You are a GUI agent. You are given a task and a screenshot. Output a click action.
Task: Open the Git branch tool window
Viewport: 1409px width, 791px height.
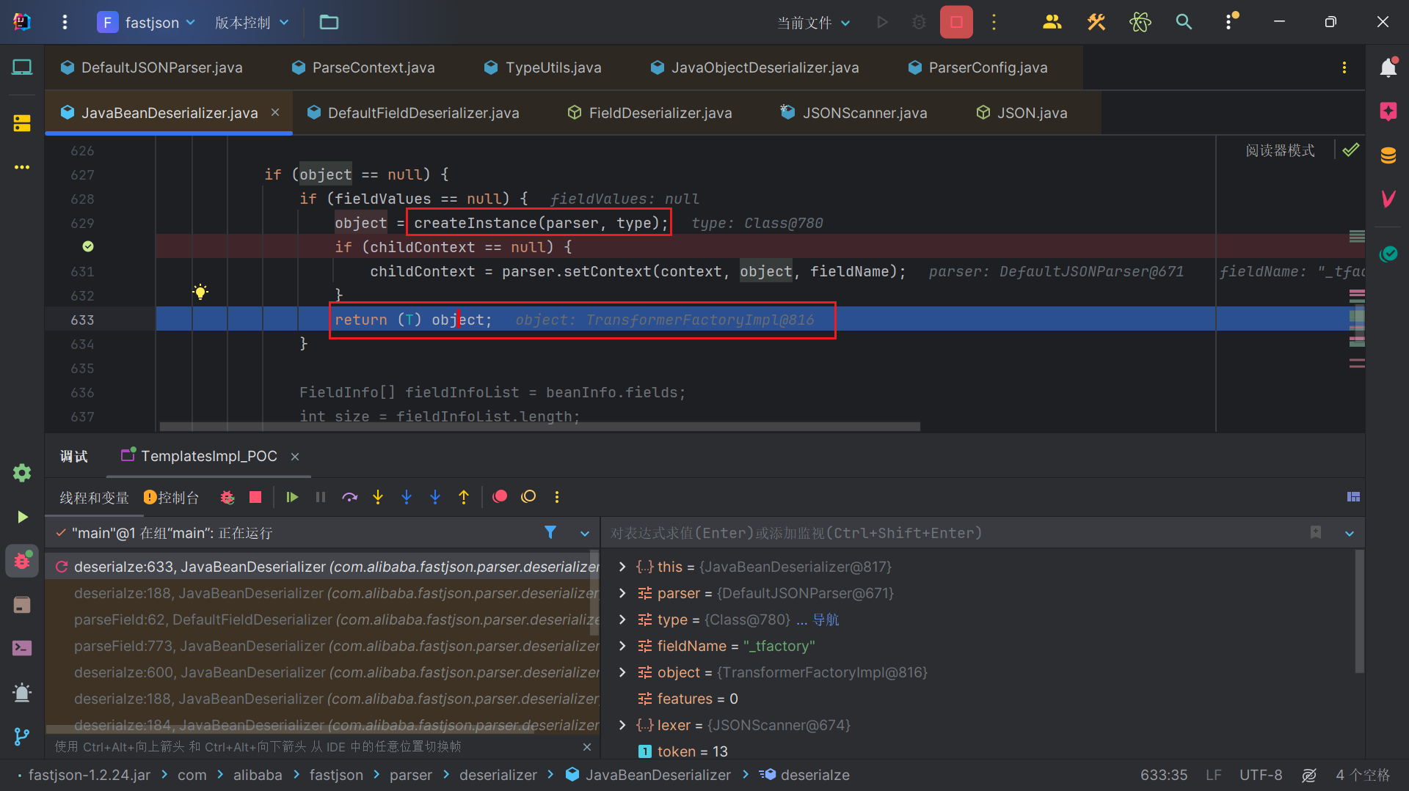click(x=22, y=736)
